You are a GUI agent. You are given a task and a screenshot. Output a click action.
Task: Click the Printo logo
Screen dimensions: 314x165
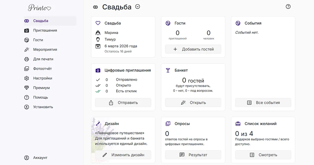point(39,7)
